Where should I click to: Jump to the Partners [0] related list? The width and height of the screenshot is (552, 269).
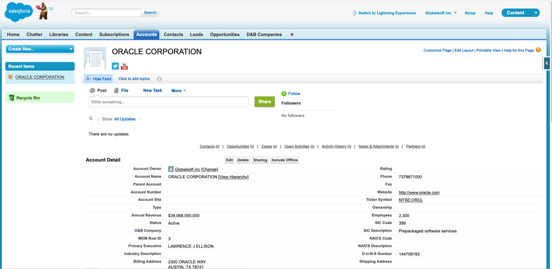tap(416, 147)
